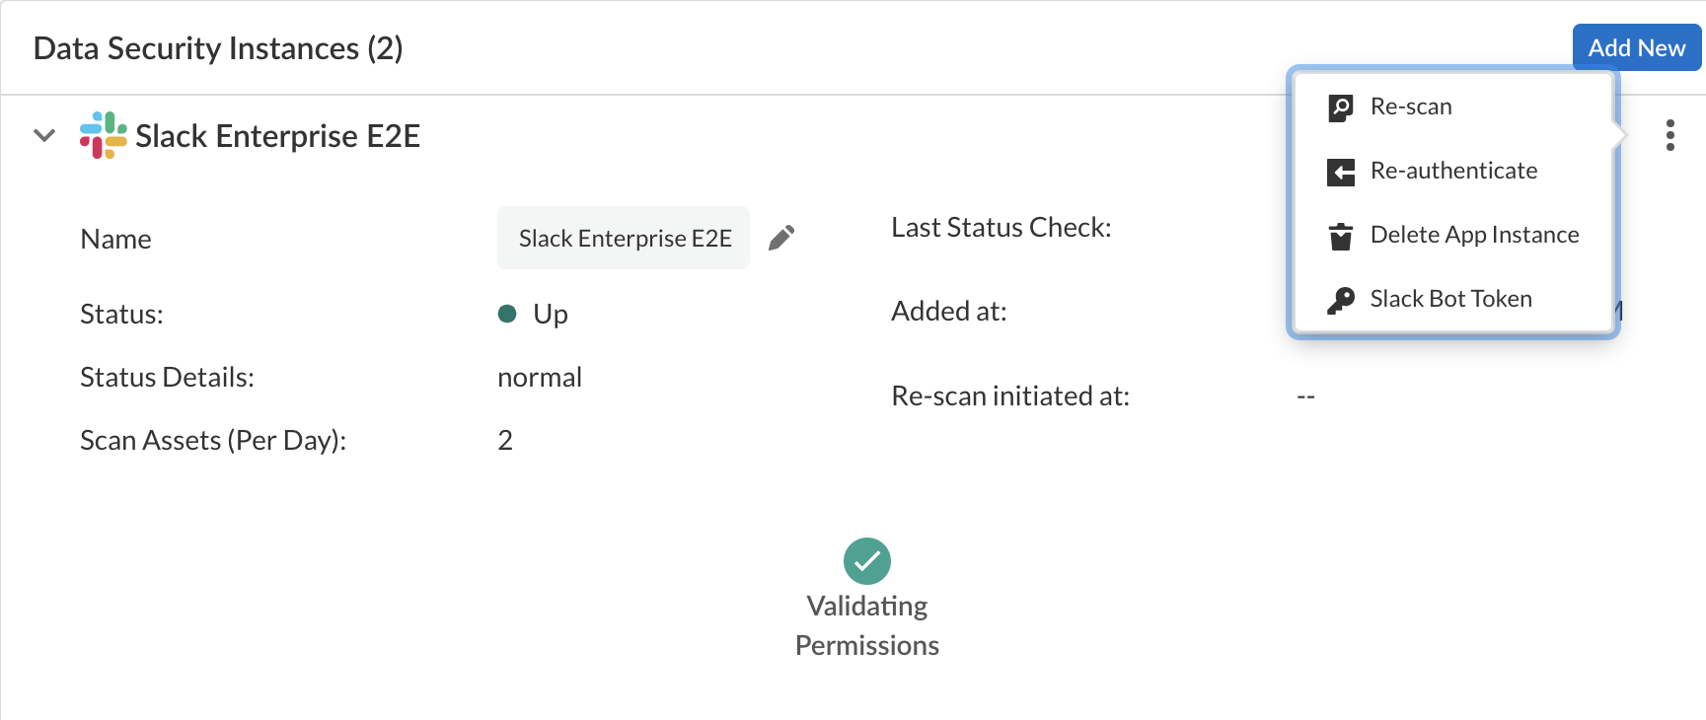
Task: Click the green Up status dot
Action: click(507, 314)
